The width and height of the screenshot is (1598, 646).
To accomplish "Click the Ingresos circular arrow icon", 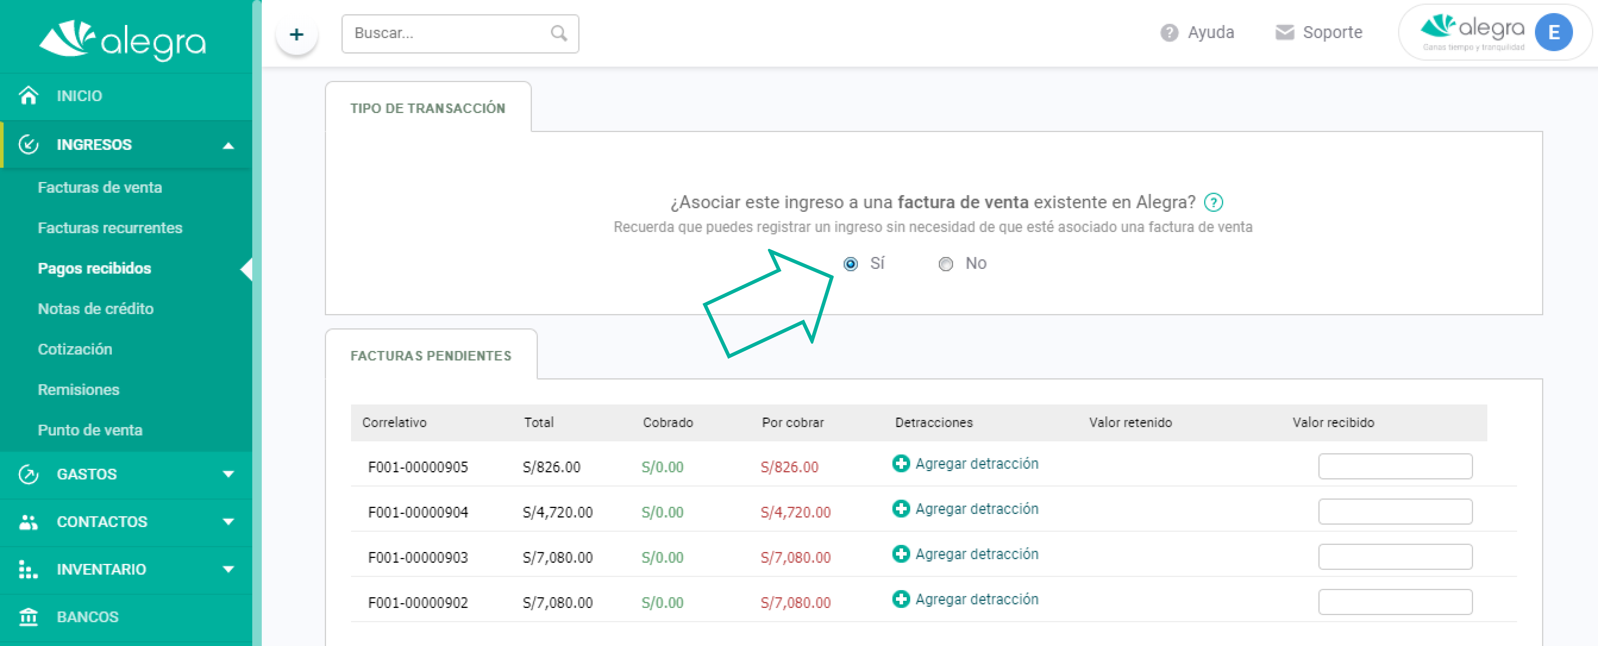I will (29, 145).
